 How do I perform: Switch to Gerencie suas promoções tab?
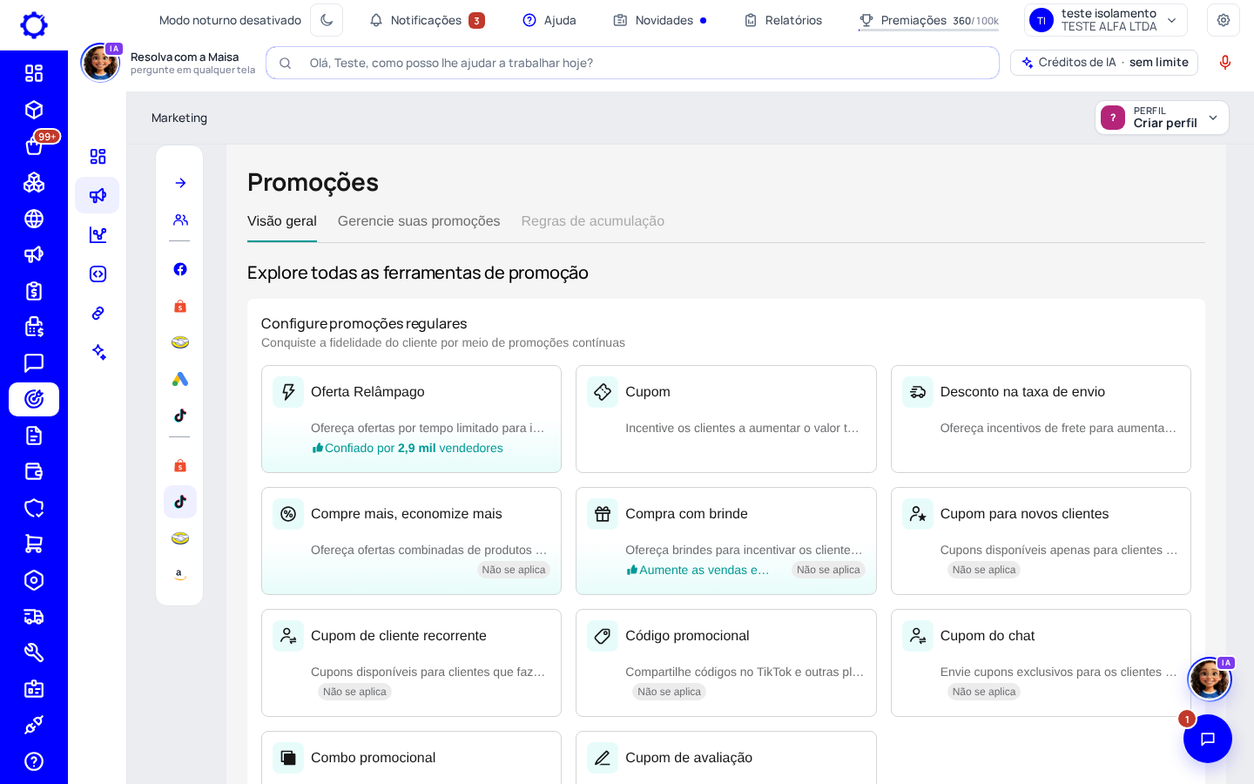[x=419, y=221]
